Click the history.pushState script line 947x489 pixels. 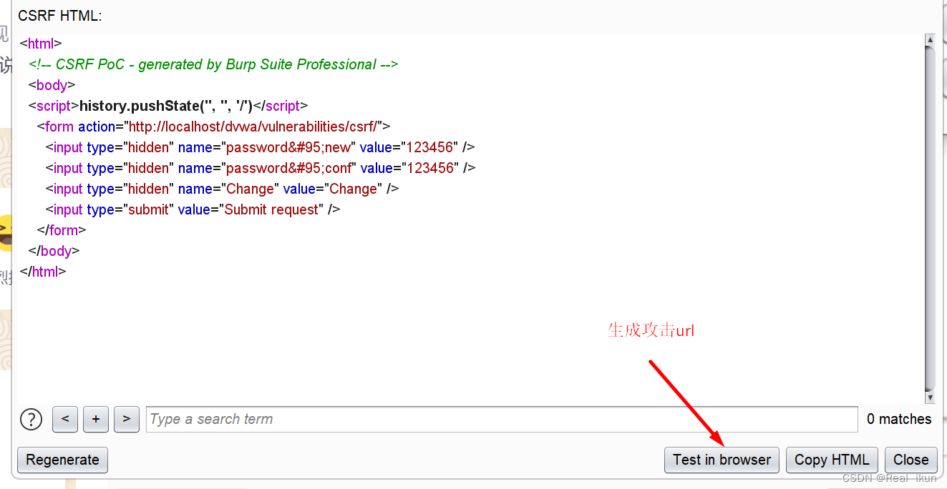pos(168,106)
